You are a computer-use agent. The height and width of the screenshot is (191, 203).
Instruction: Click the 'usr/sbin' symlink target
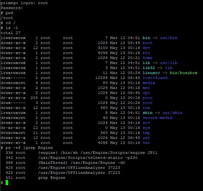tap(172, 113)
